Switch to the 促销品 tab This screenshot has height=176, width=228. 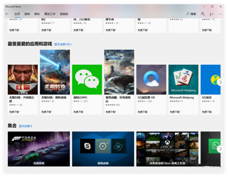coord(64,14)
